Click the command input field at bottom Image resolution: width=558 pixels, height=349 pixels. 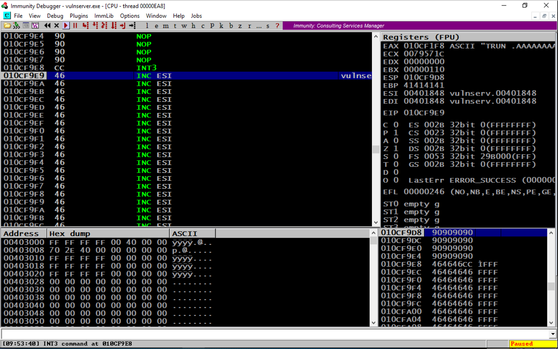(274, 334)
